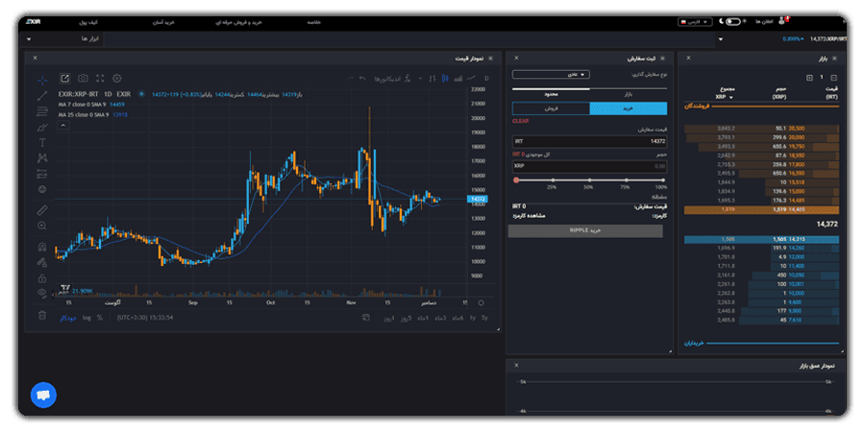This screenshot has height=432, width=865.
Task: Switch to limit (محدود) order tab
Action: pos(551,95)
